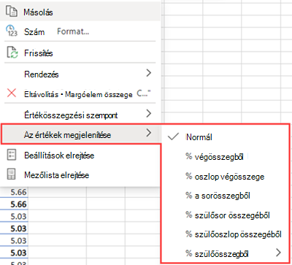292x265 pixels.
Task: Click the Beállítások elrejtése settings icon
Action: pyautogui.click(x=11, y=155)
